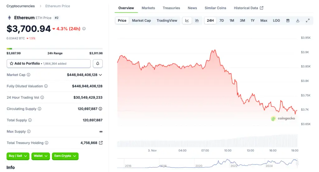
Task: Open the Wallet dropdown
Action: coord(41,156)
